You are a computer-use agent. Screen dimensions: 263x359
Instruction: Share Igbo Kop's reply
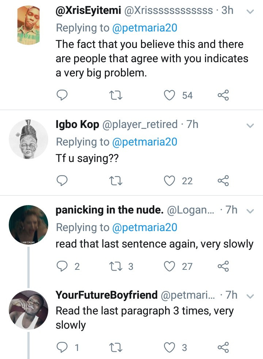pyautogui.click(x=223, y=181)
